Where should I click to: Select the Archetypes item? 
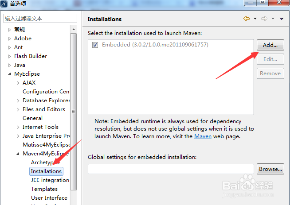[45, 162]
